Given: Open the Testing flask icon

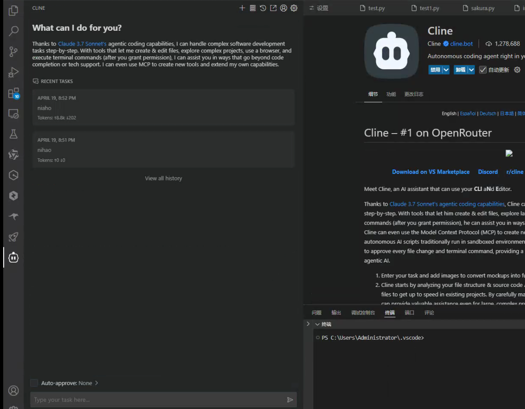Looking at the screenshot, I should point(13,134).
